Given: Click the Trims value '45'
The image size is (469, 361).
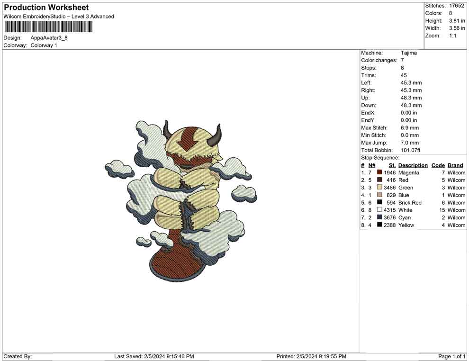Looking at the screenshot, I should pos(404,75).
